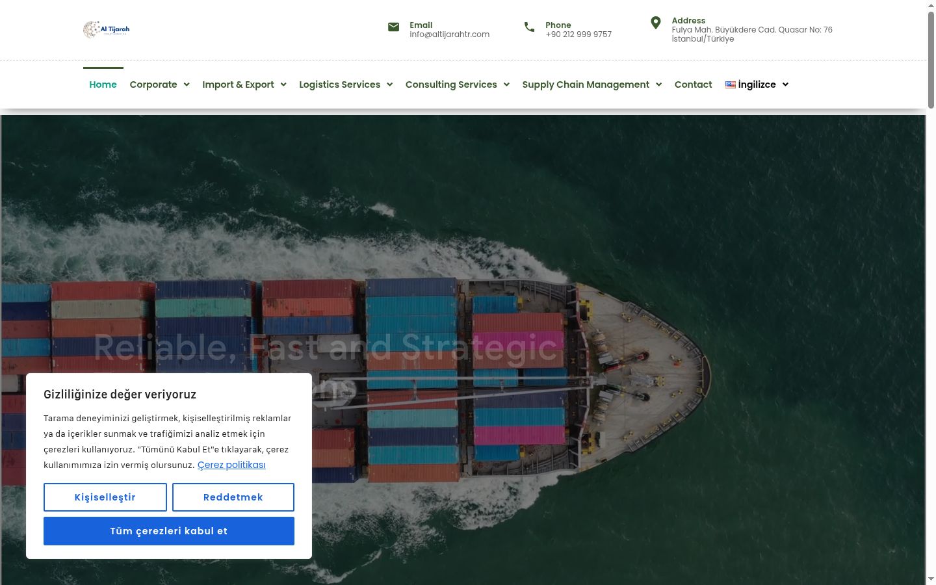
Task: Click the info@altijarahtr.com email address
Action: pyautogui.click(x=450, y=34)
